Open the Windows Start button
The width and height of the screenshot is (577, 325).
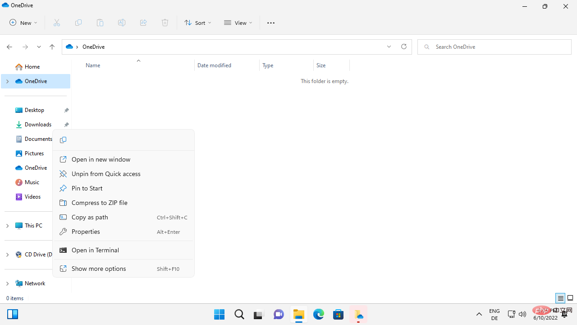(220, 315)
